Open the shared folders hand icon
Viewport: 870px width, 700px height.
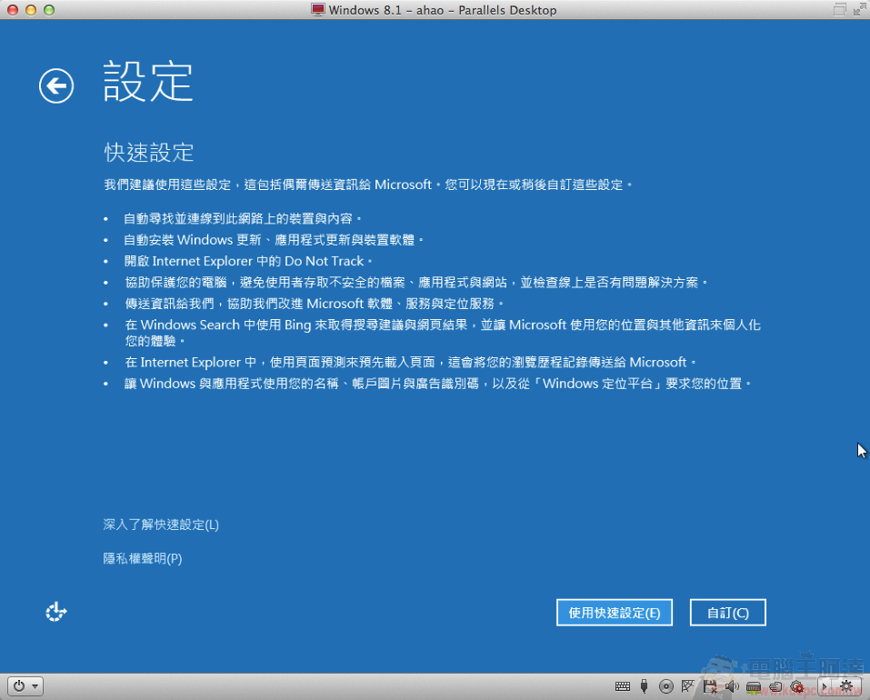[775, 686]
